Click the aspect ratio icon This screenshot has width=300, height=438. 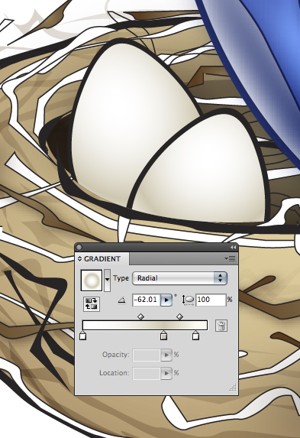tap(189, 300)
